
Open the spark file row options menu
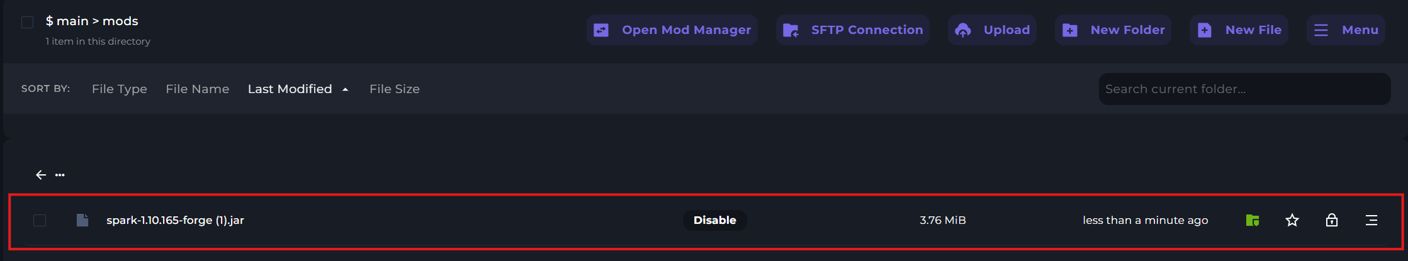(1371, 220)
